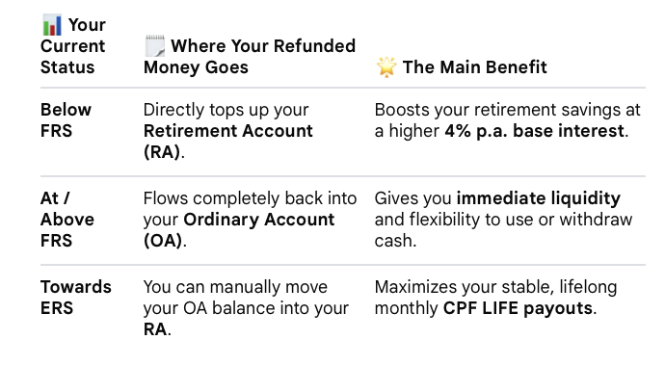Click the 'Towards ERS' row label

[75, 298]
